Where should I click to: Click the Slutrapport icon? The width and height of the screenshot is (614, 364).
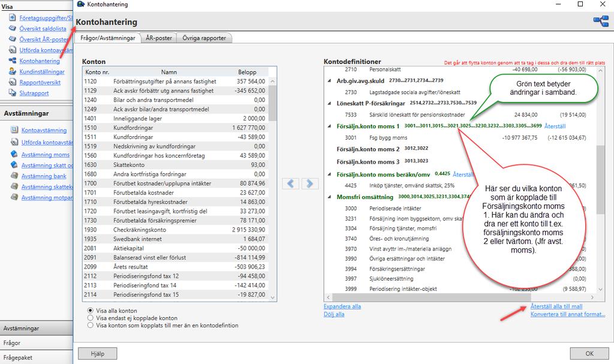(x=13, y=93)
